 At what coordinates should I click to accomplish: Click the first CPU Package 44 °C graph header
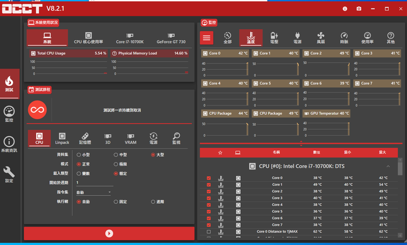coord(225,113)
